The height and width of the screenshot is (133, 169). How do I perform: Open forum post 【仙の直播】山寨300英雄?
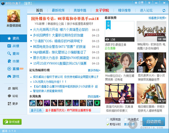(65, 86)
